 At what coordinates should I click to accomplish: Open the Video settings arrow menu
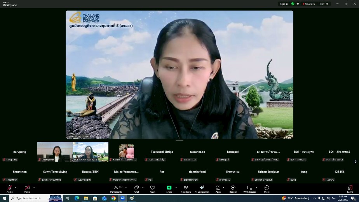click(x=34, y=187)
